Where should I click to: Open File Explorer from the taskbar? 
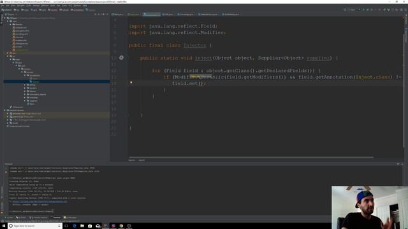coord(82,226)
